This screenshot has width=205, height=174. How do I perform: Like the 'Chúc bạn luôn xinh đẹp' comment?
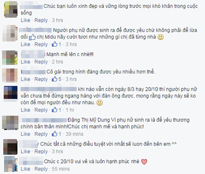(25, 20)
